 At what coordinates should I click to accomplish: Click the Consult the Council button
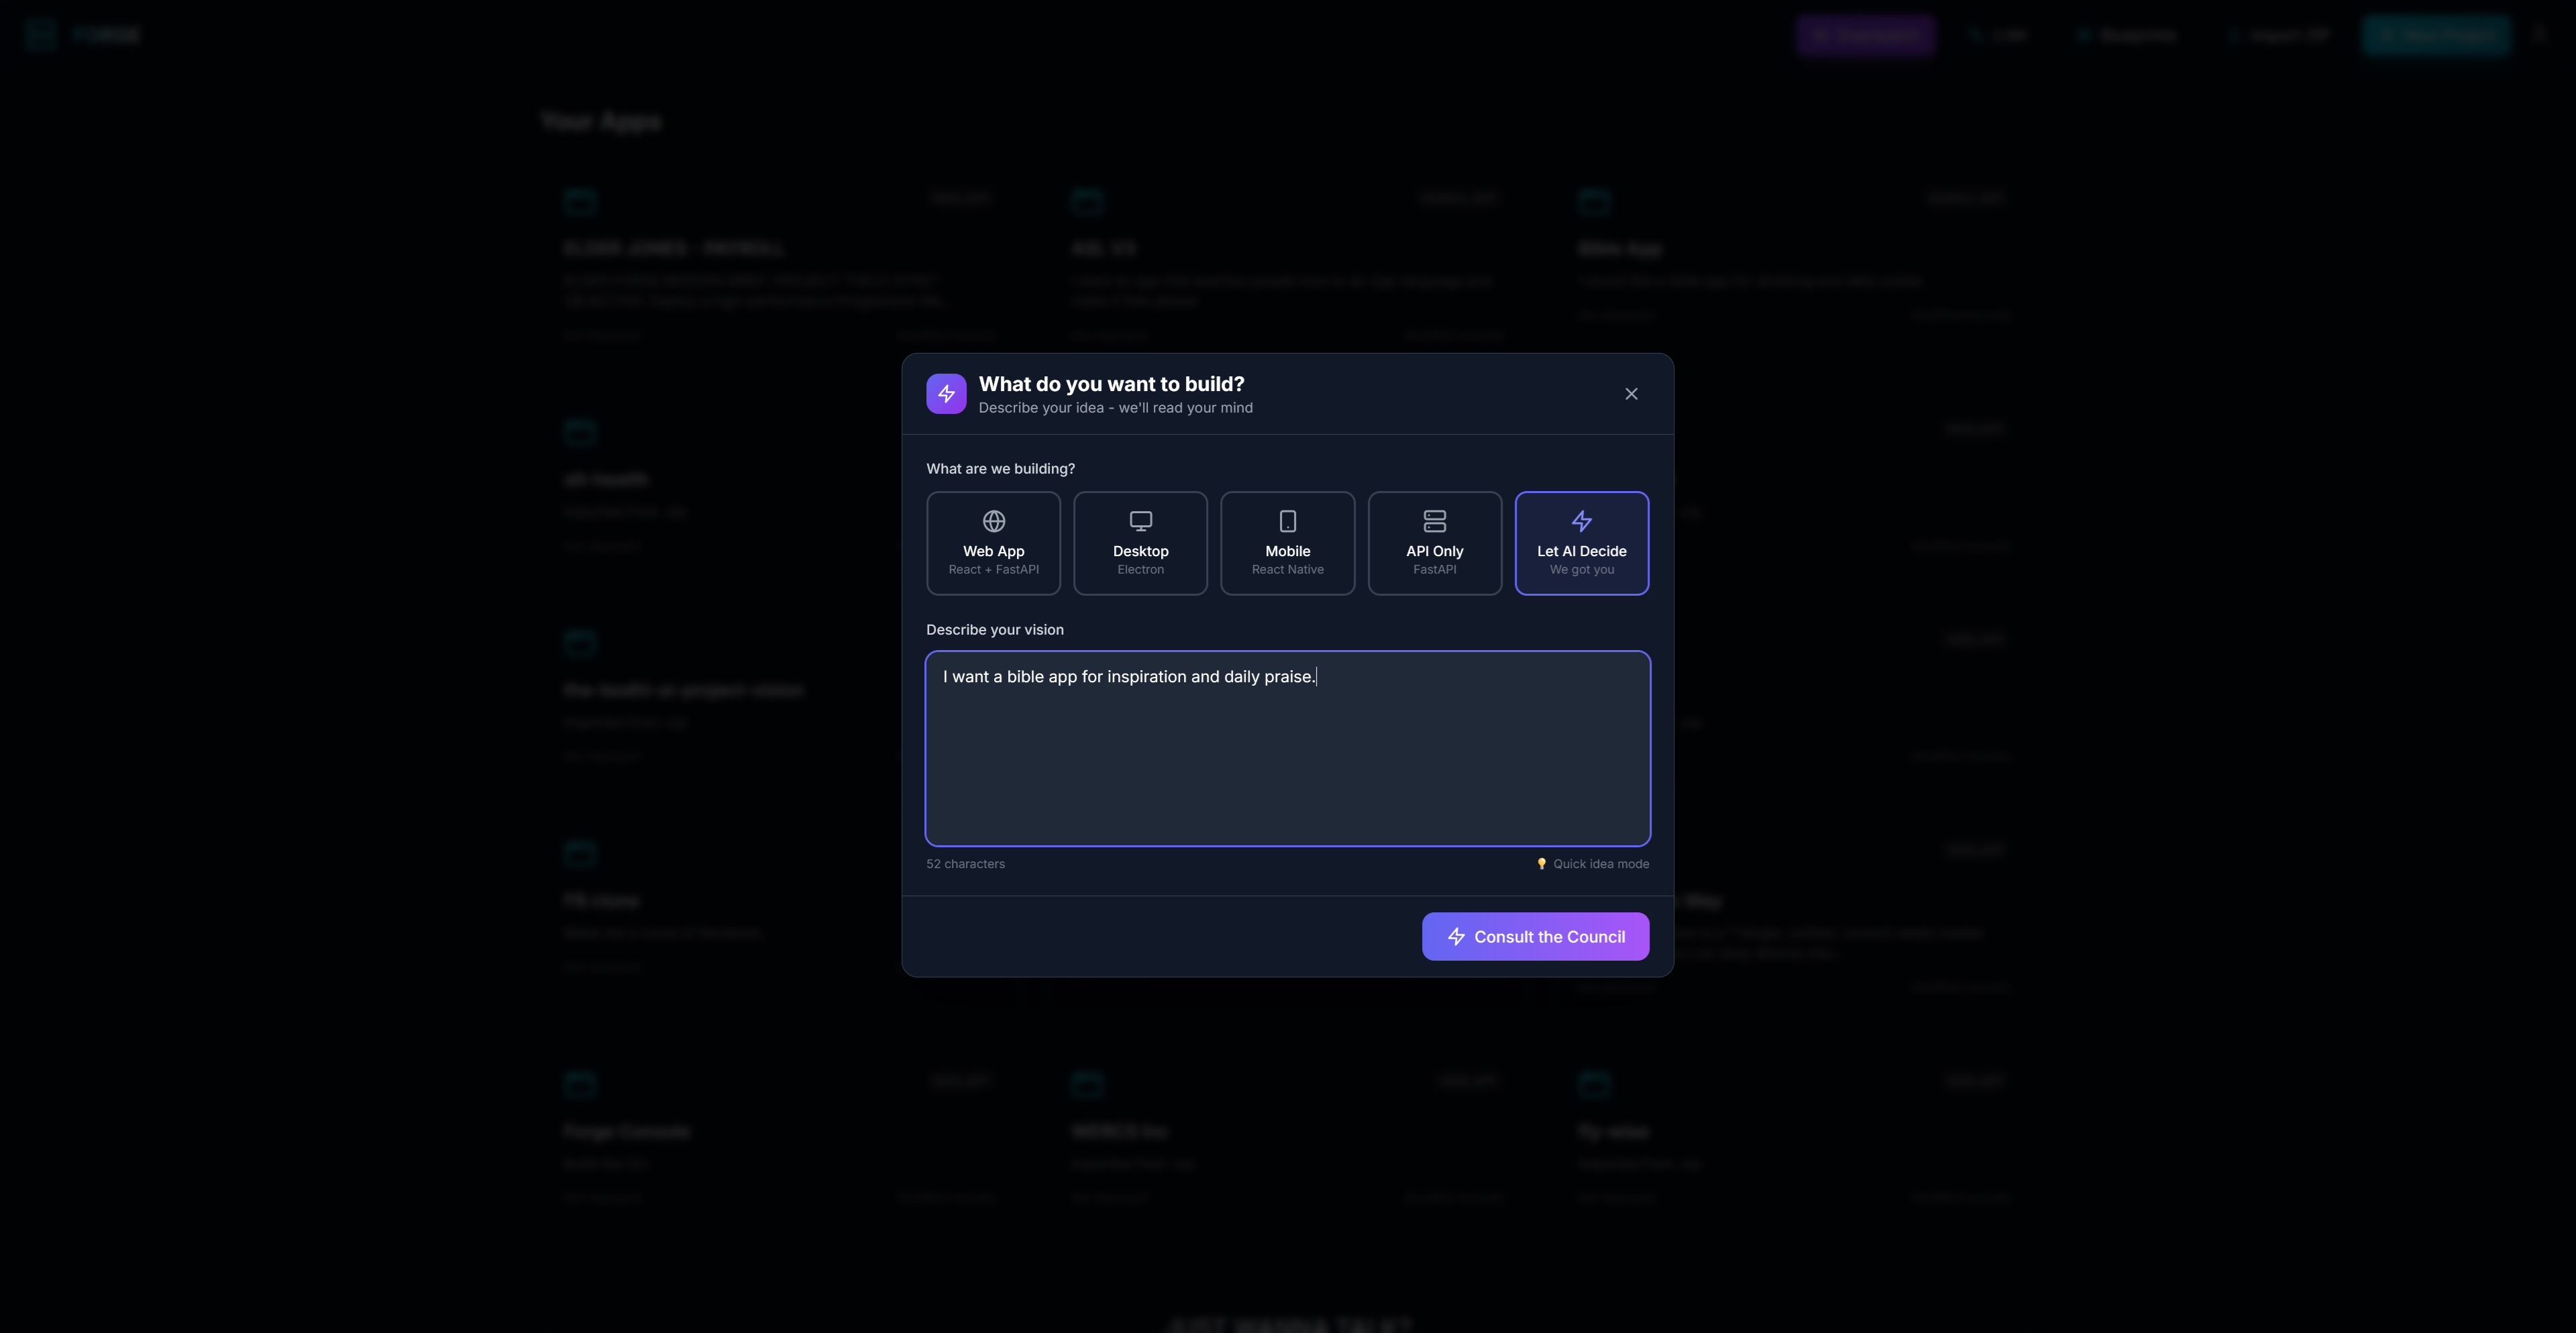(x=1535, y=936)
